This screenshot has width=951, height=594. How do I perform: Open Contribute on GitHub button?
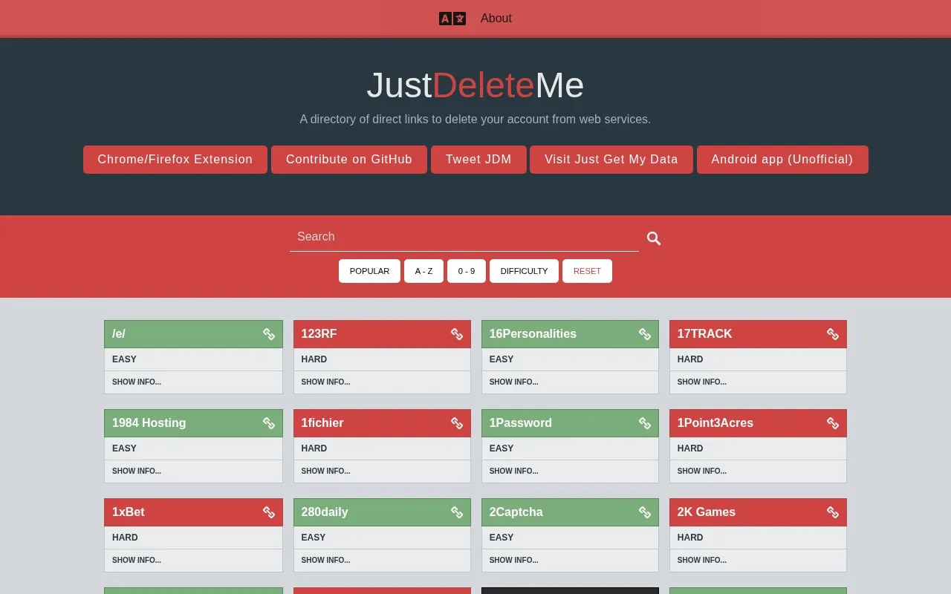coord(349,160)
